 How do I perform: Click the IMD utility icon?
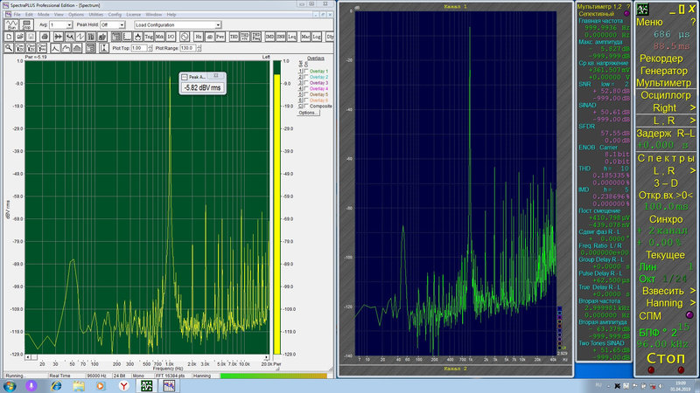270,37
